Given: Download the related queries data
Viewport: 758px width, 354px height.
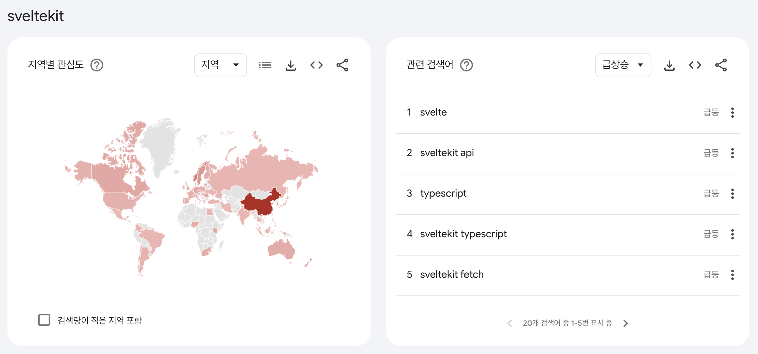Looking at the screenshot, I should [x=669, y=65].
